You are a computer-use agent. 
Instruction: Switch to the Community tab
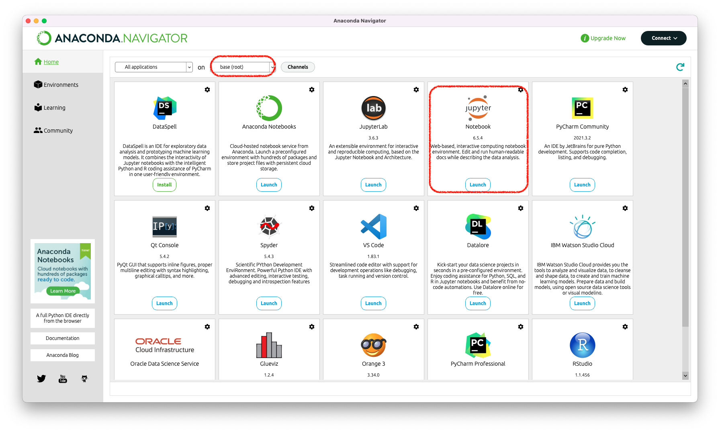tap(53, 131)
